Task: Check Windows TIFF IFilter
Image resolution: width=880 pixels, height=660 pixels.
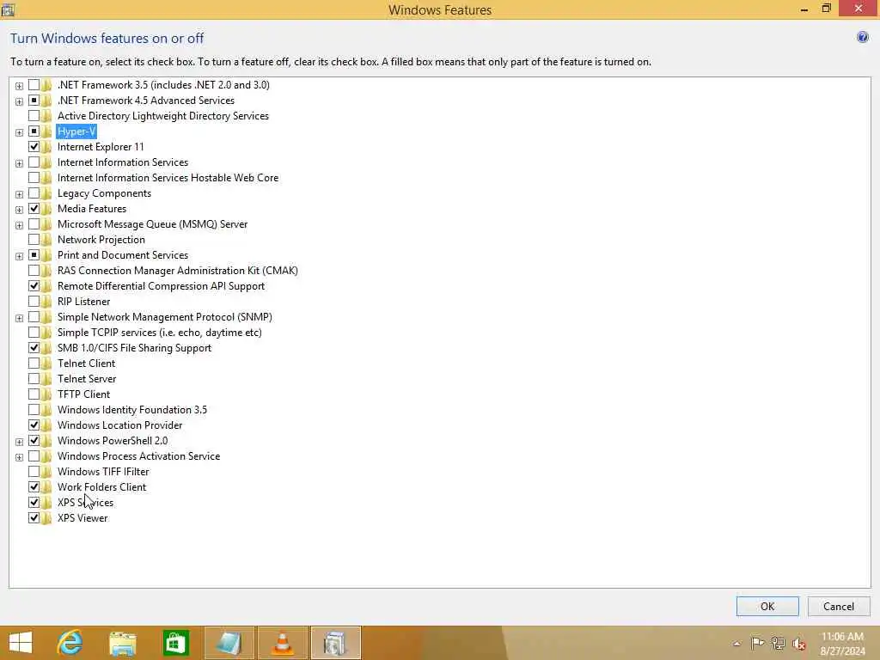Action: click(34, 472)
